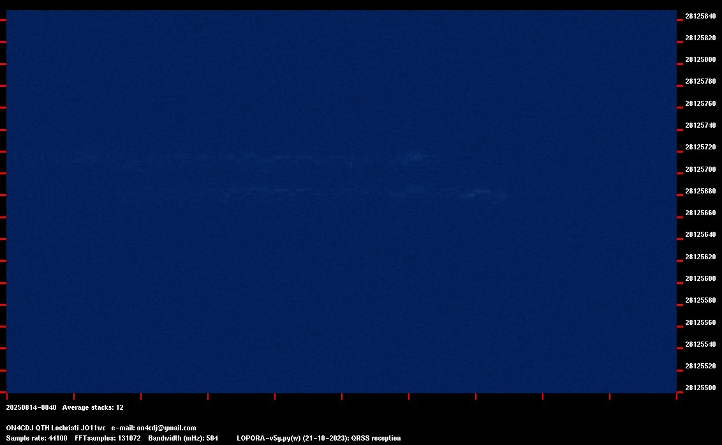Click the ON4CDJ QTH Lochristi JO11wc text
This screenshot has height=445, width=722.
point(55,428)
